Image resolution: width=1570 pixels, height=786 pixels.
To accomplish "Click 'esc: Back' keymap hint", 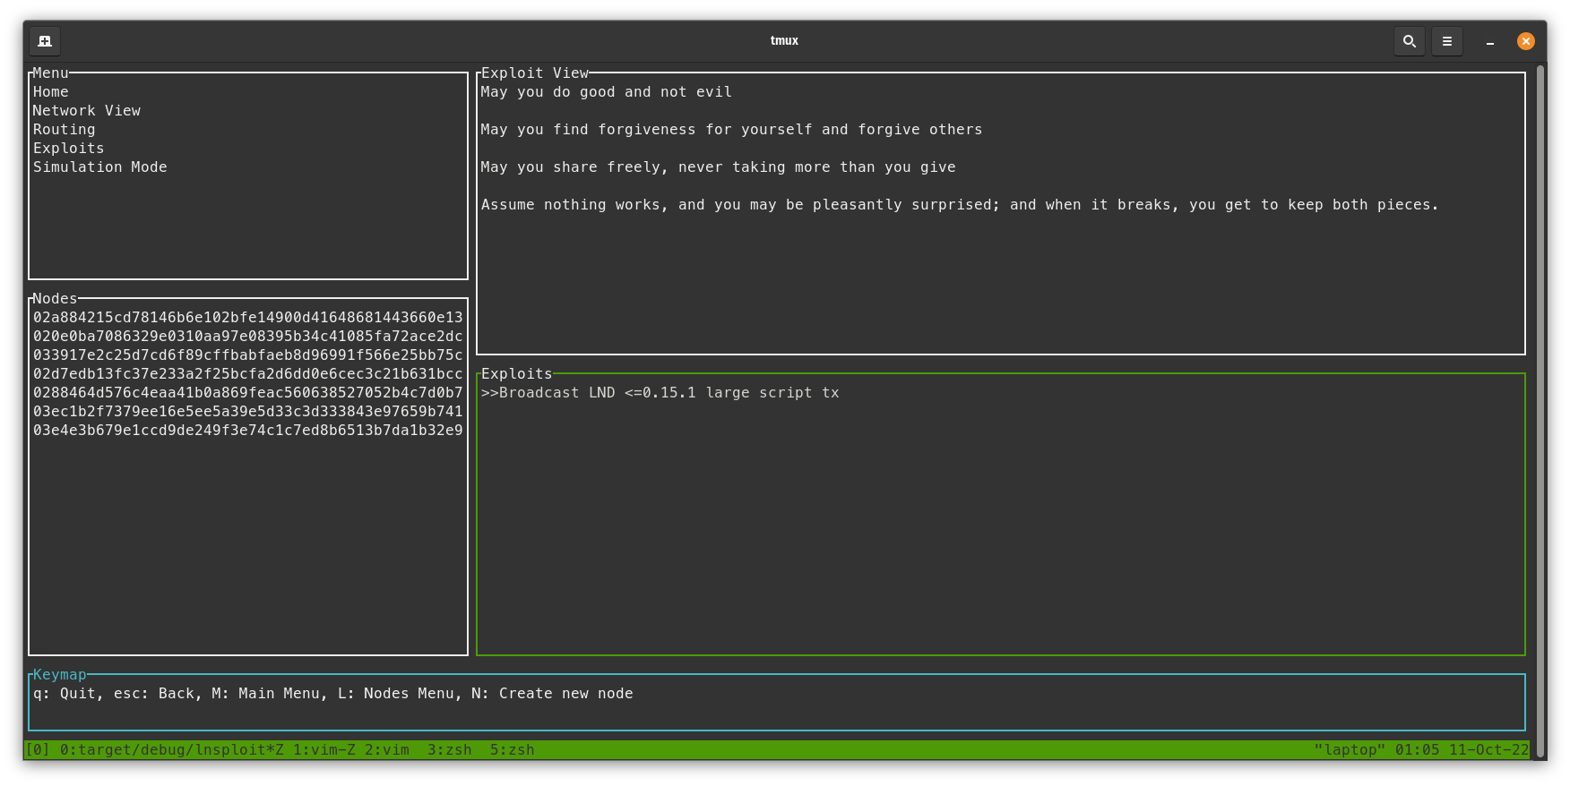I will point(154,694).
